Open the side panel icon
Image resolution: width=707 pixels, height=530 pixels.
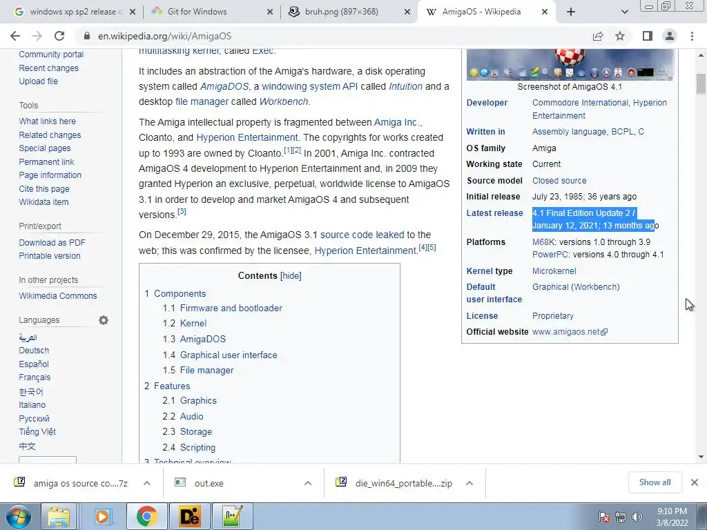[x=648, y=36]
